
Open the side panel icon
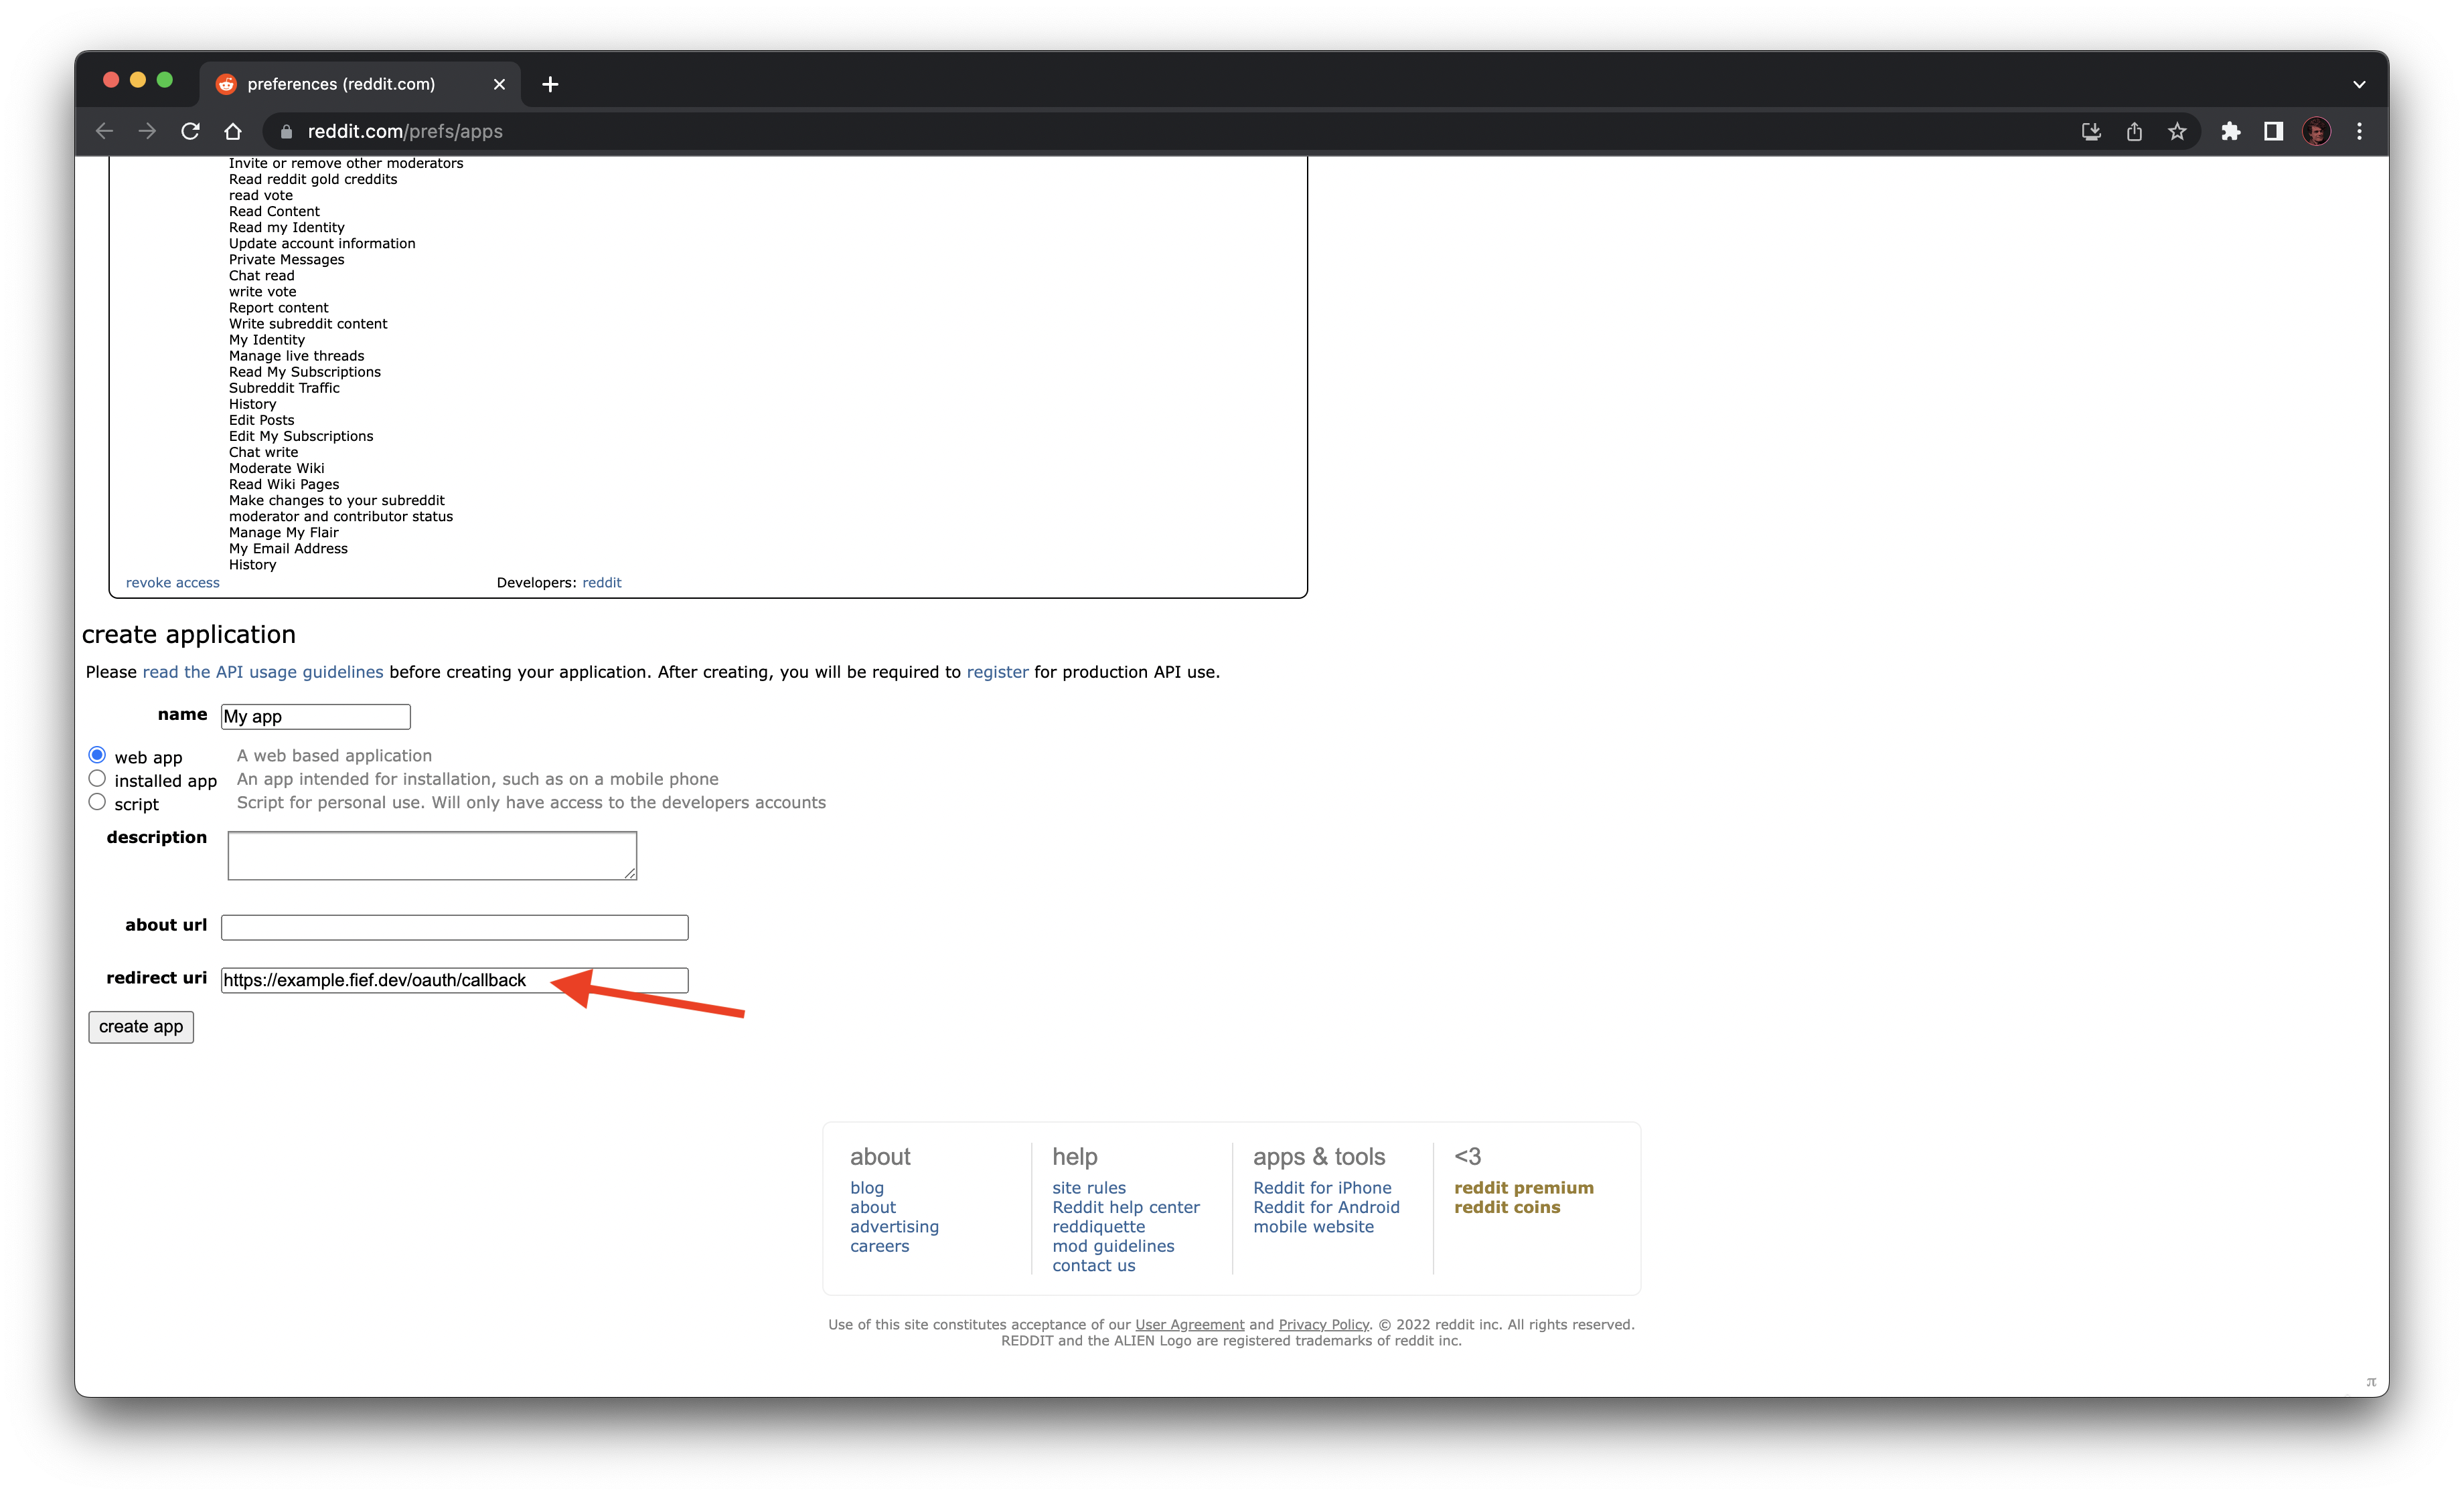(2273, 131)
